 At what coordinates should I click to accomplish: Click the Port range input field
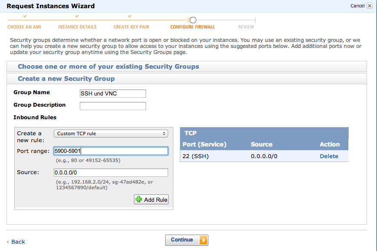point(111,151)
